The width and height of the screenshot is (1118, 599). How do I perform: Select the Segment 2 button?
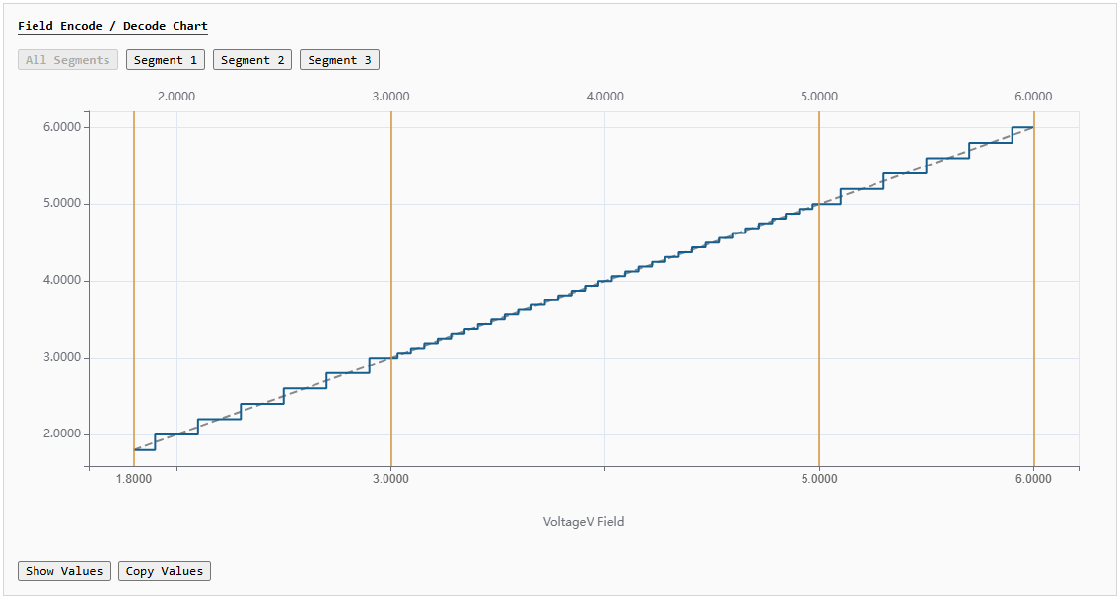pyautogui.click(x=252, y=60)
